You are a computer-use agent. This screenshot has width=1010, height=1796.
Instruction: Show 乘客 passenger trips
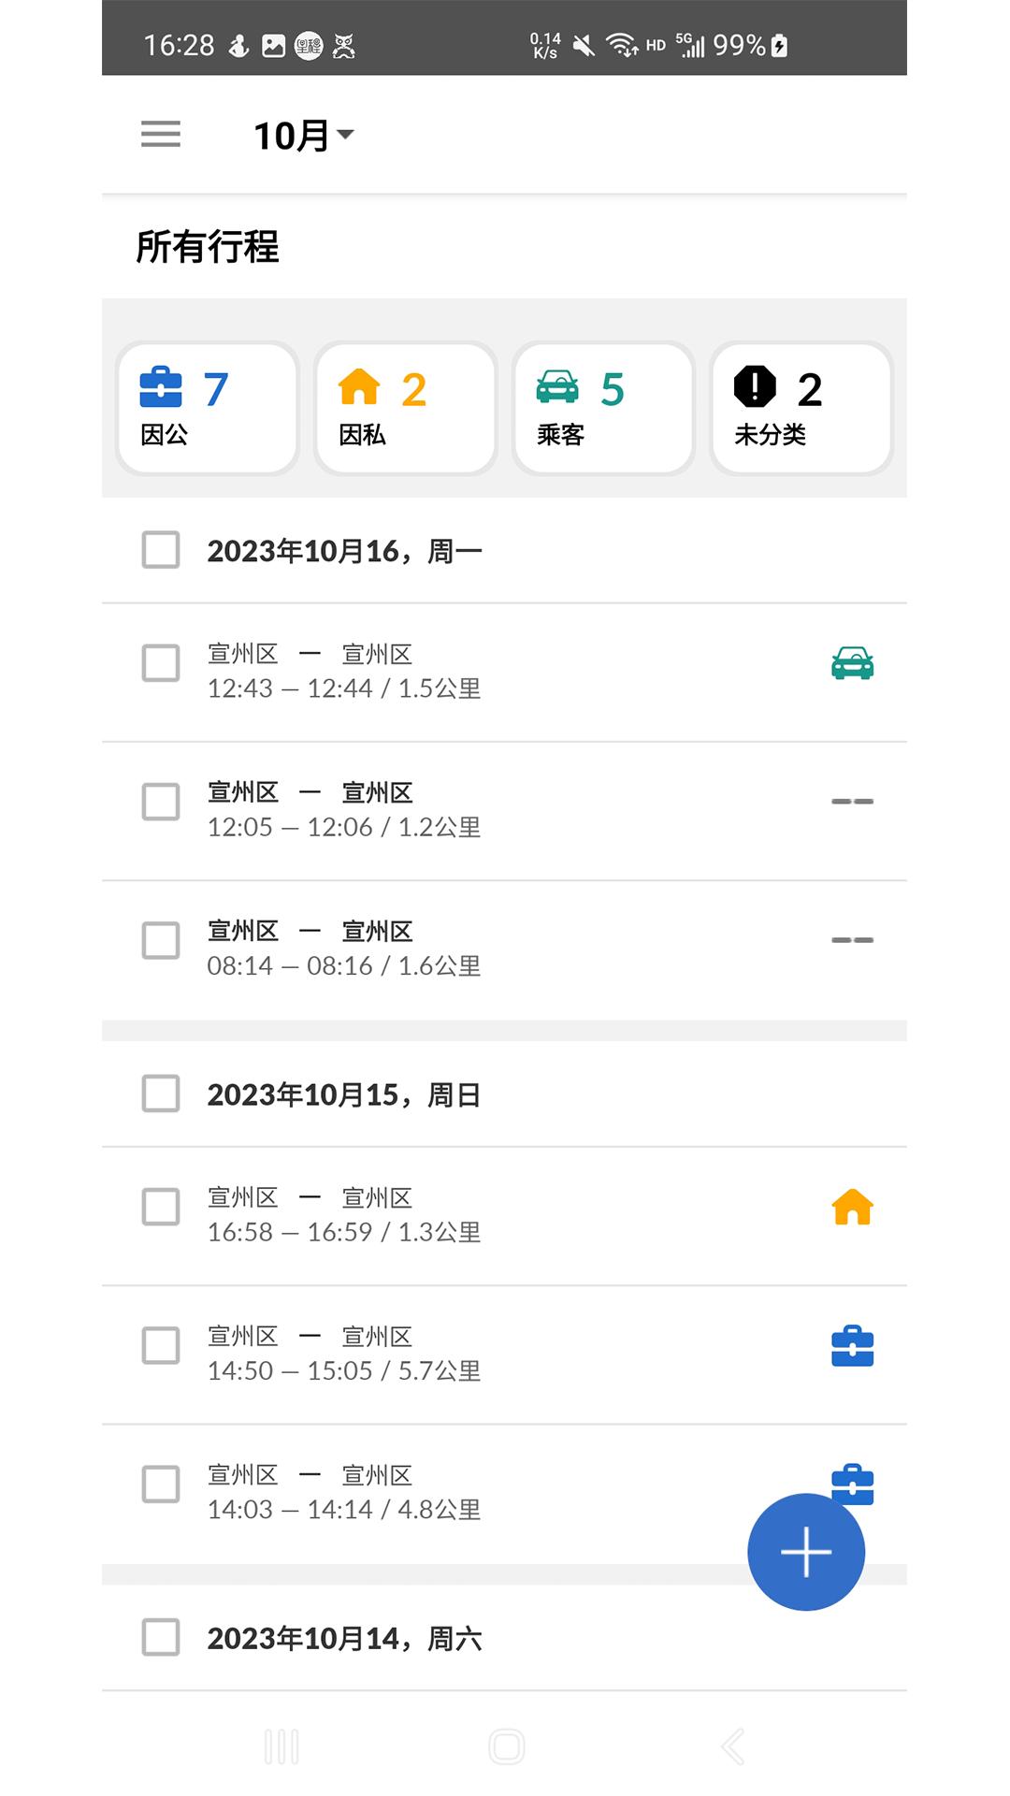click(603, 408)
